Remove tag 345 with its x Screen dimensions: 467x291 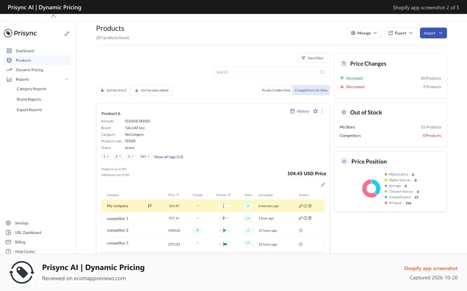click(149, 157)
